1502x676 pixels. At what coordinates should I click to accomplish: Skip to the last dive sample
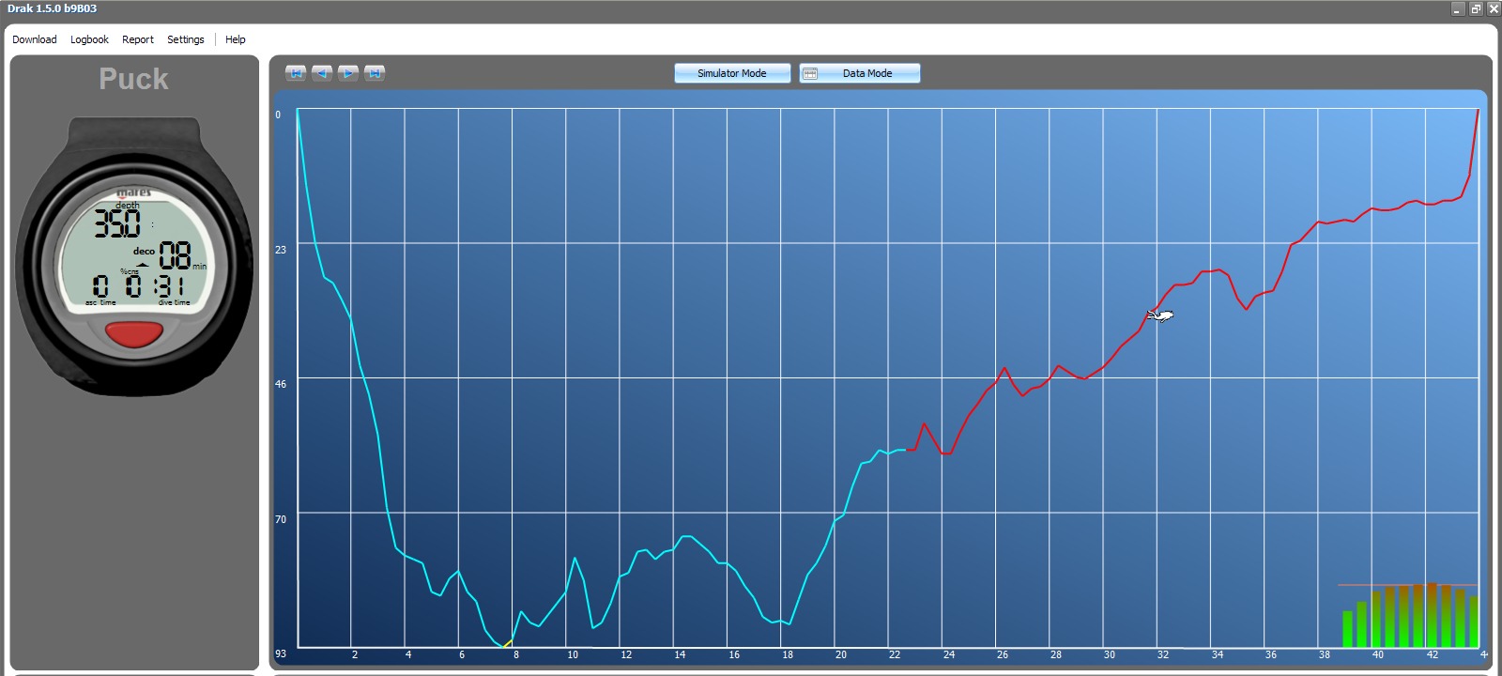(x=375, y=73)
